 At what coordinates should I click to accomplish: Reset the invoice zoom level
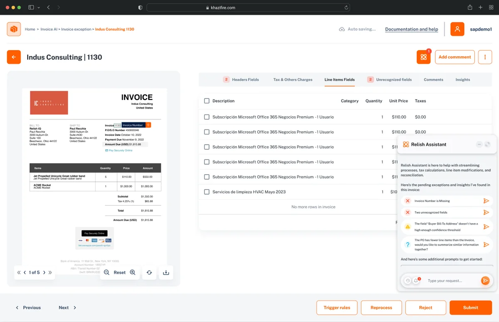click(x=120, y=273)
